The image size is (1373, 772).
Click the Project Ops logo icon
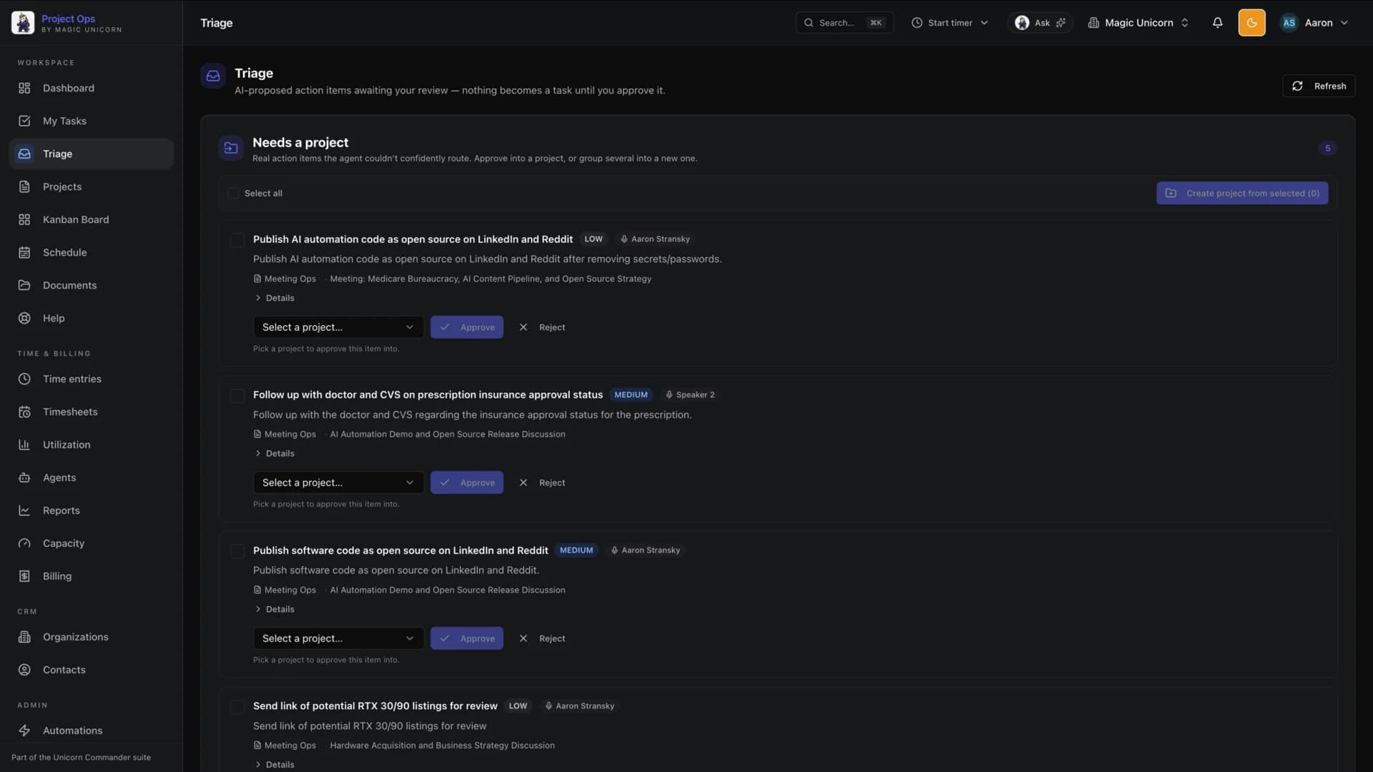[23, 23]
